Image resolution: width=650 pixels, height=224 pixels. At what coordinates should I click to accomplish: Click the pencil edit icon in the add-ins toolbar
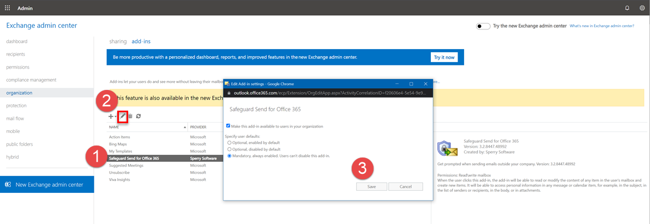pyautogui.click(x=123, y=117)
